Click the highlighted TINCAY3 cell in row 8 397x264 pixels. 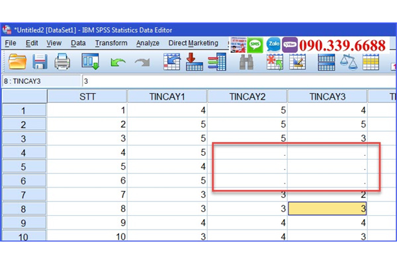tap(328, 209)
